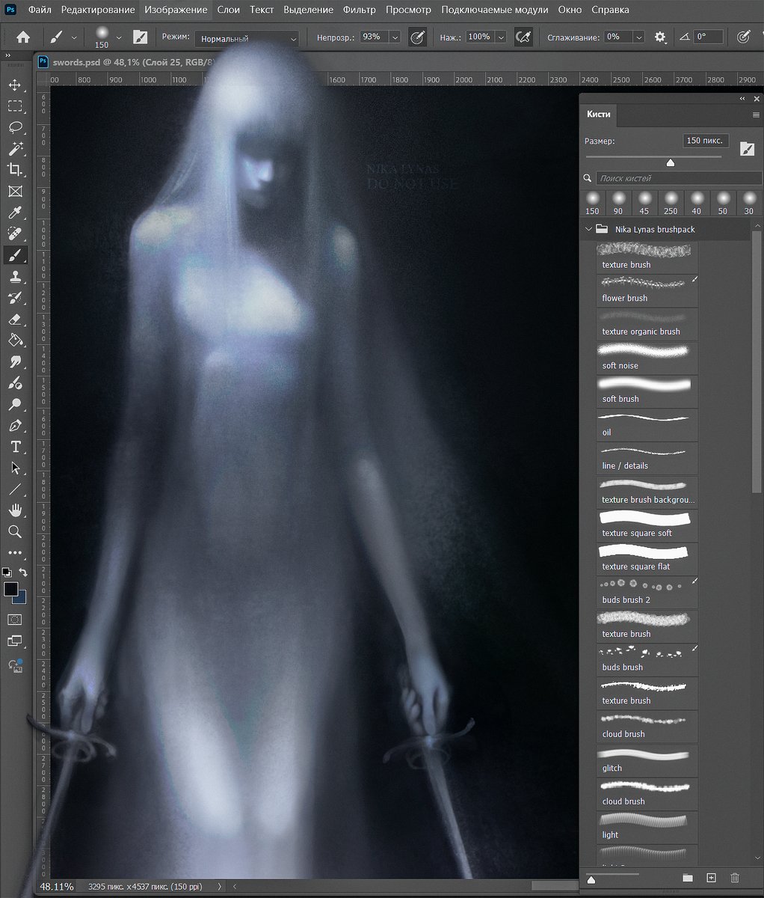
Task: Select the Path Selection arrow tool
Action: point(15,468)
